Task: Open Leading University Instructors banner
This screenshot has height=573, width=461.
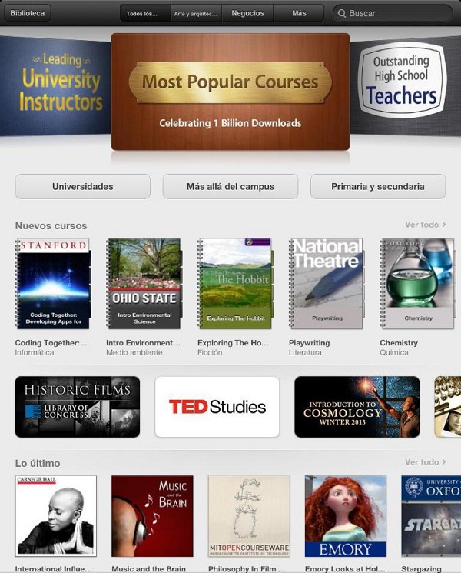Action: click(55, 86)
